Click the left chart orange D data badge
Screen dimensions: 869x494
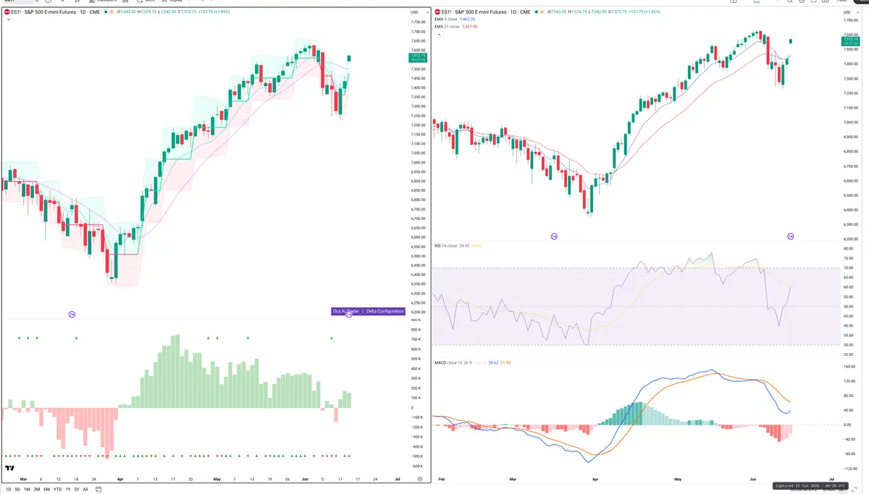point(112,12)
